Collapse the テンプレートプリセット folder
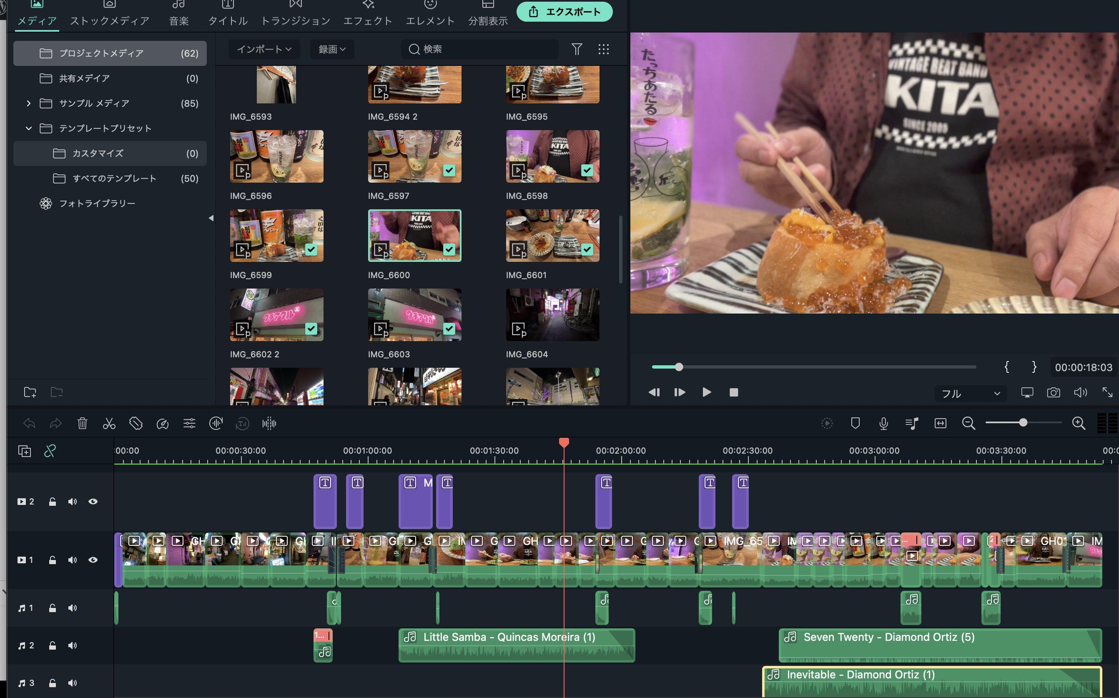The image size is (1119, 698). (29, 128)
